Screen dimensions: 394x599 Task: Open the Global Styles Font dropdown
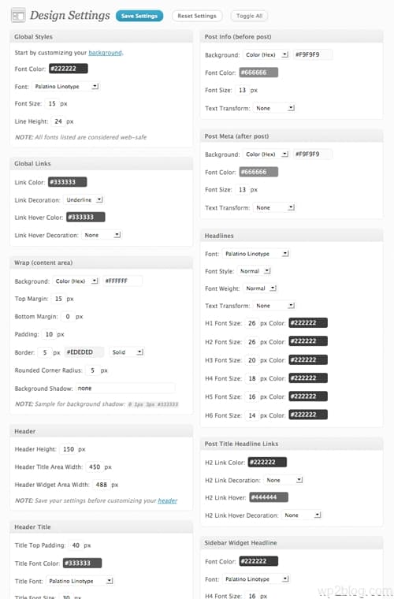click(65, 87)
